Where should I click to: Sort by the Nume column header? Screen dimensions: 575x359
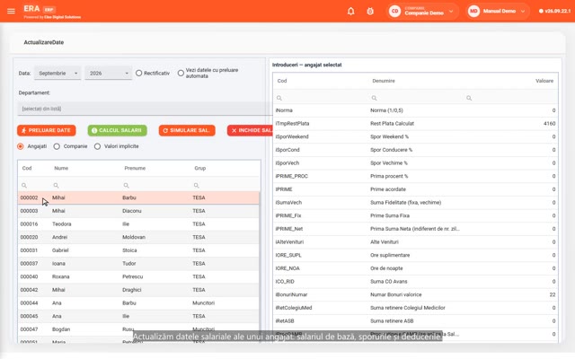61,168
